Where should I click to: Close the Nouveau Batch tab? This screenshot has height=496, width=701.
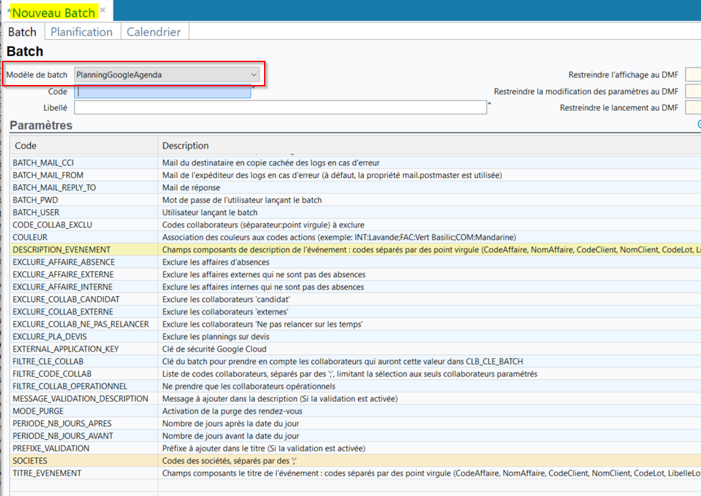[x=103, y=10]
